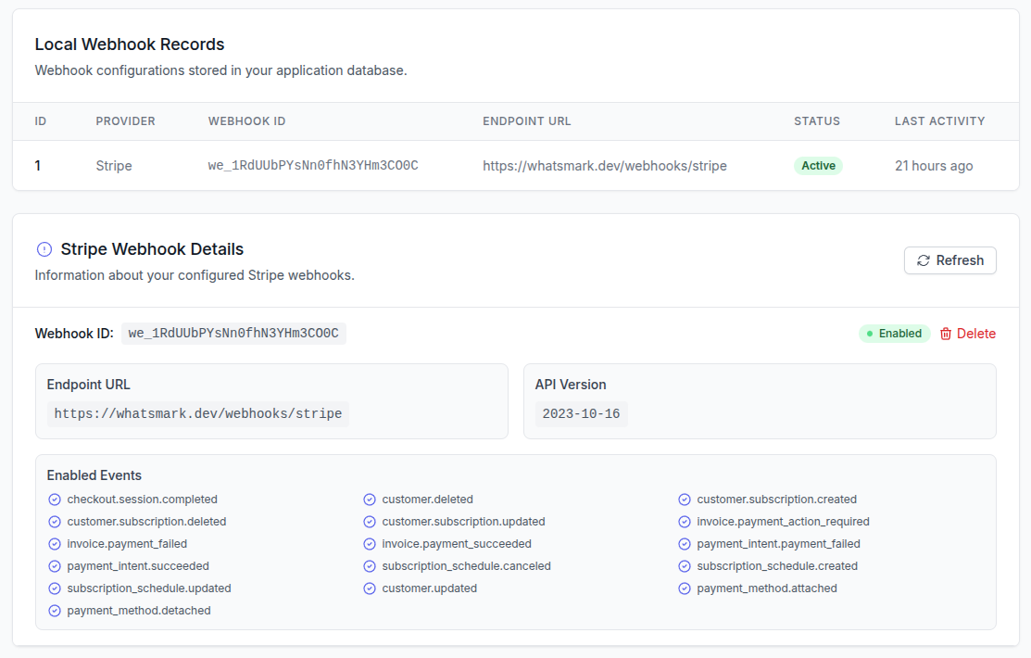Click check icon beside customer.deleted

click(370, 500)
